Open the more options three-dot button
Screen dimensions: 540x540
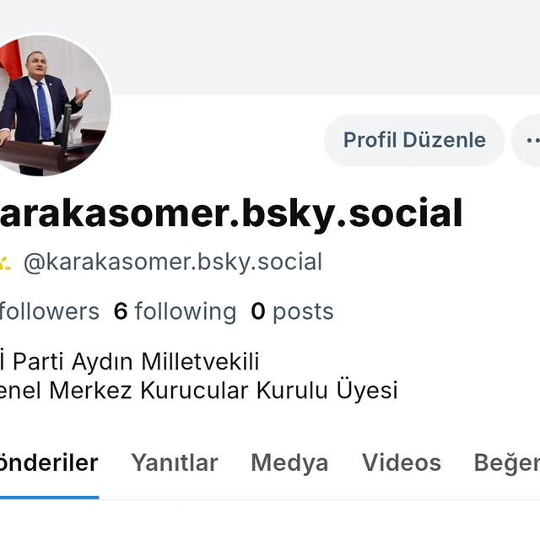click(526, 140)
